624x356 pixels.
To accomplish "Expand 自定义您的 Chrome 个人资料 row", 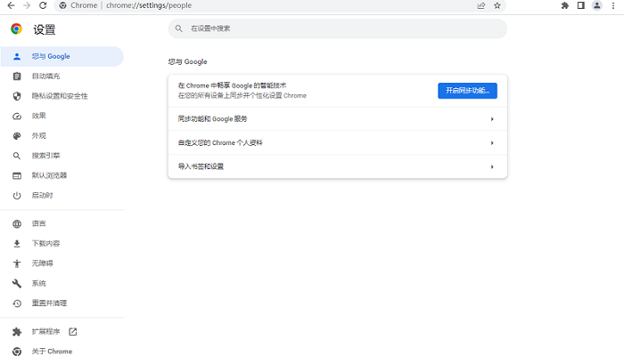I will coord(337,142).
